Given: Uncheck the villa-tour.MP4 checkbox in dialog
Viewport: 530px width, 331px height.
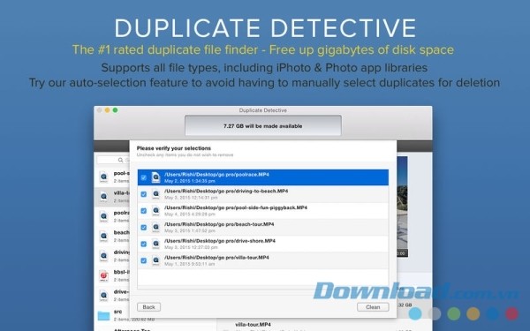Looking at the screenshot, I should click(x=144, y=260).
